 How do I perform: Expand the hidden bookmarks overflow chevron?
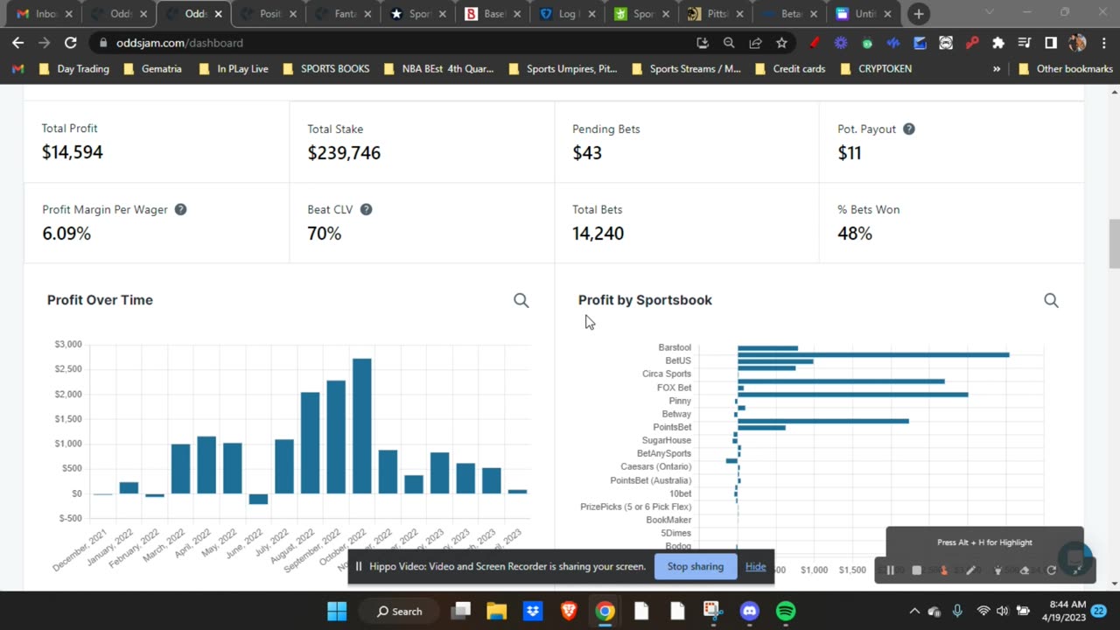(997, 68)
